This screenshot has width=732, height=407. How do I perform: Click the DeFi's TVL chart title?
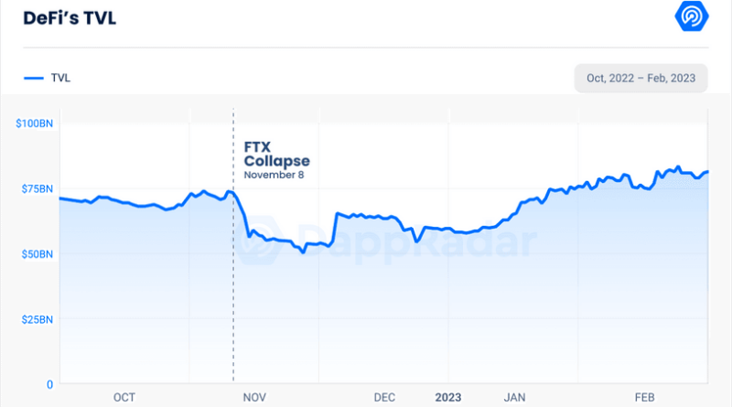point(70,17)
